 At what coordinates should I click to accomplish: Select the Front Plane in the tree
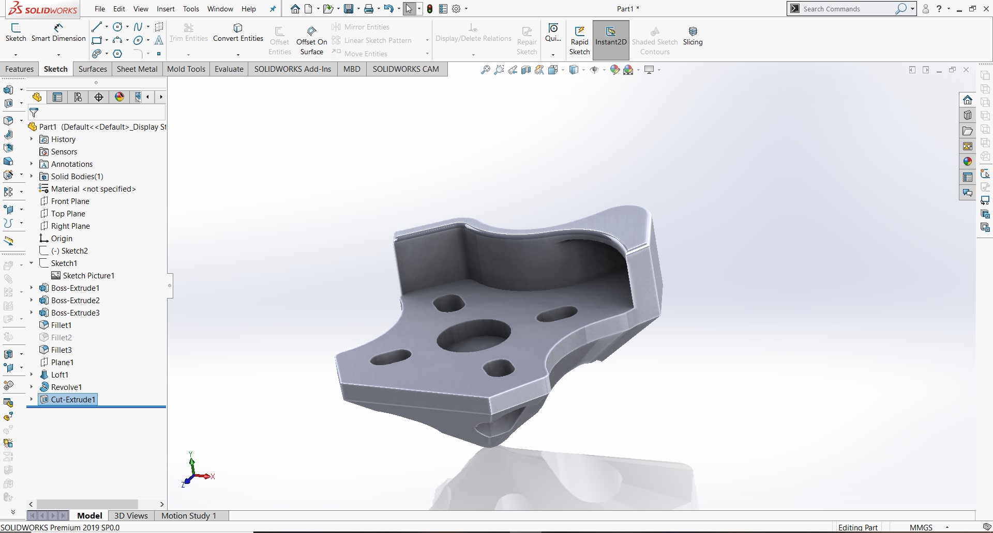(x=65, y=201)
